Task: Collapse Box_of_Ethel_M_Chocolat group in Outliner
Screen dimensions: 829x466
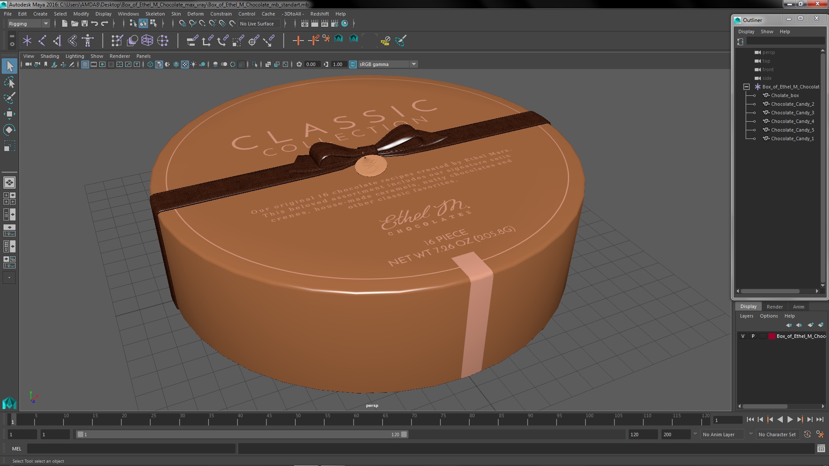Action: click(x=746, y=87)
